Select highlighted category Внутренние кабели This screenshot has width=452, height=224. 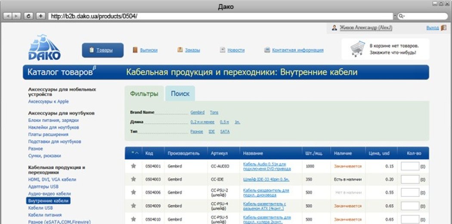tap(48, 201)
